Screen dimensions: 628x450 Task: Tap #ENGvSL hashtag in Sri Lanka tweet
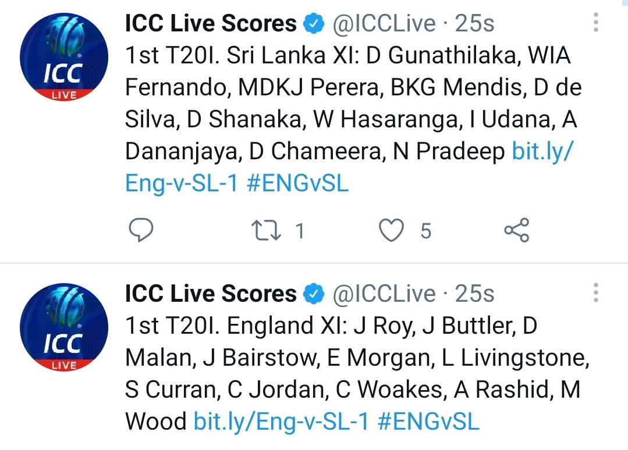pyautogui.click(x=297, y=184)
